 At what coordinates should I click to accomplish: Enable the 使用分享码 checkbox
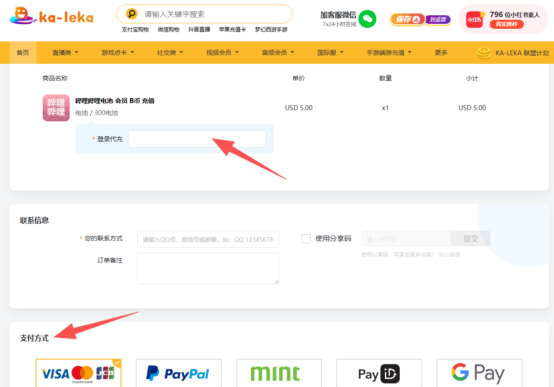point(306,239)
